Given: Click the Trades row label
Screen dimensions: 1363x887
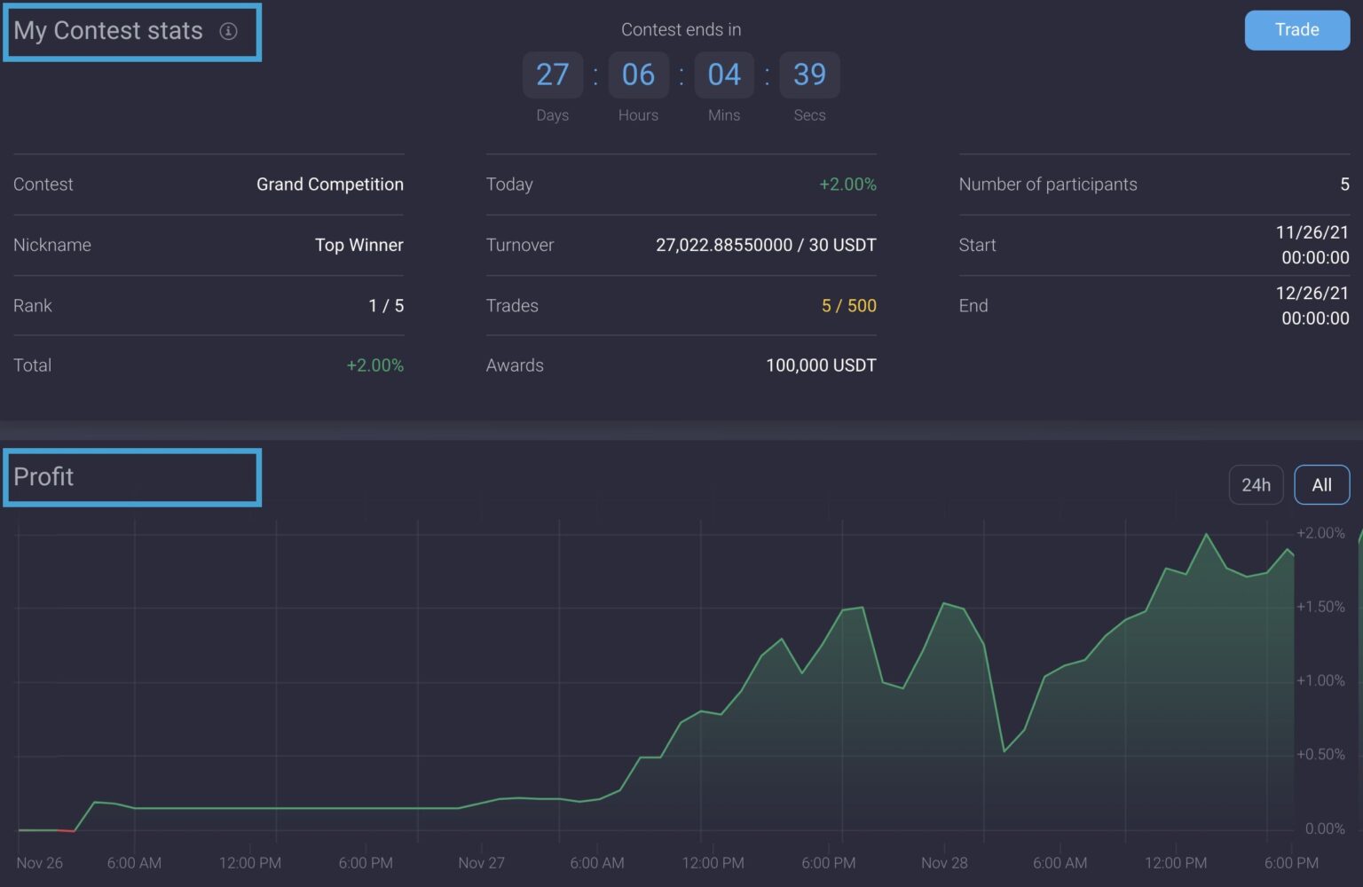Looking at the screenshot, I should click(x=512, y=305).
